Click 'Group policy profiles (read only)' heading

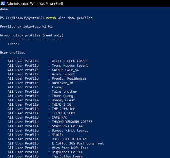32,35
